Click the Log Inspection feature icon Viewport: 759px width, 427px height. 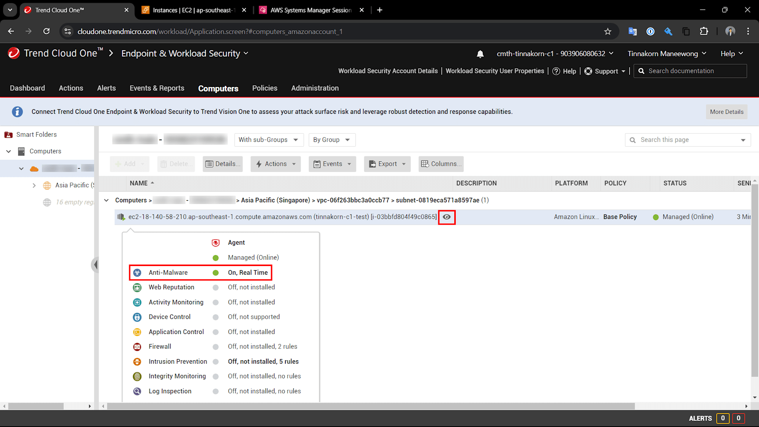138,391
